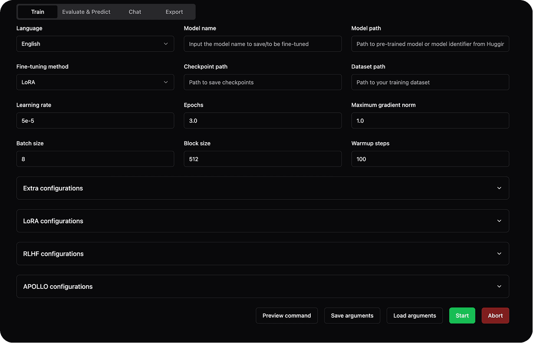533x343 pixels.
Task: Switch to the Evaluate & Predict tab
Action: coord(86,12)
